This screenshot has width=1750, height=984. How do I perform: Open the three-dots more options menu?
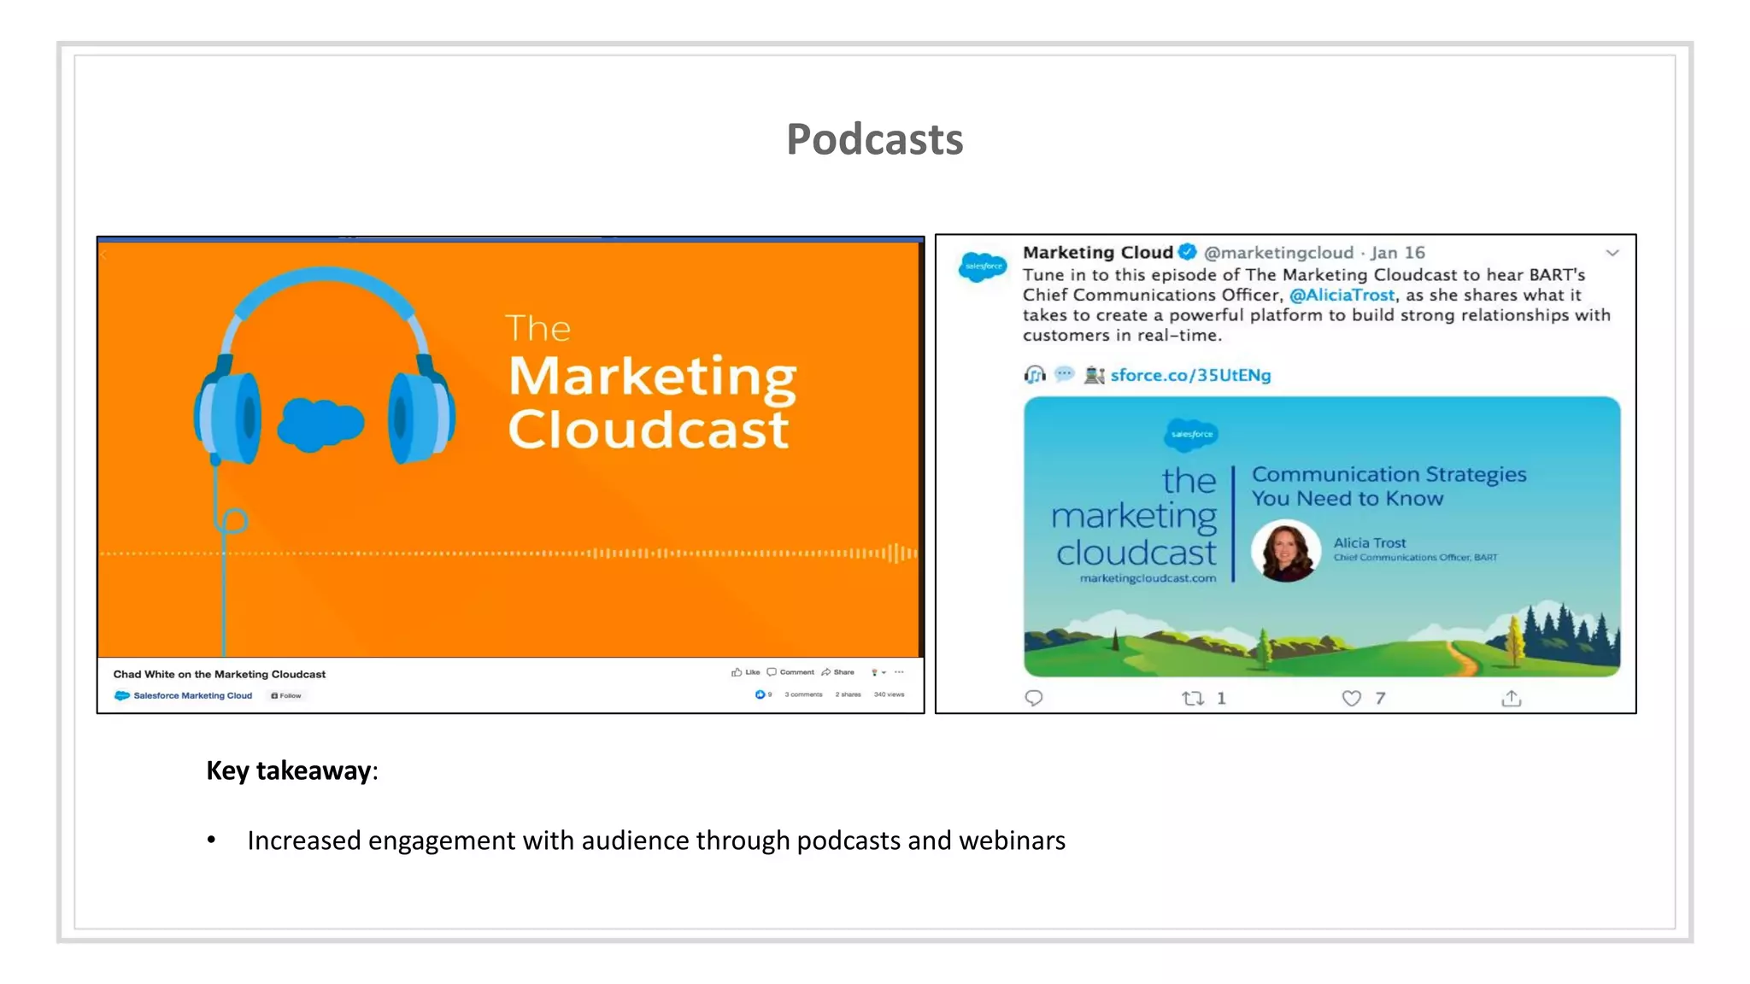pyautogui.click(x=899, y=672)
